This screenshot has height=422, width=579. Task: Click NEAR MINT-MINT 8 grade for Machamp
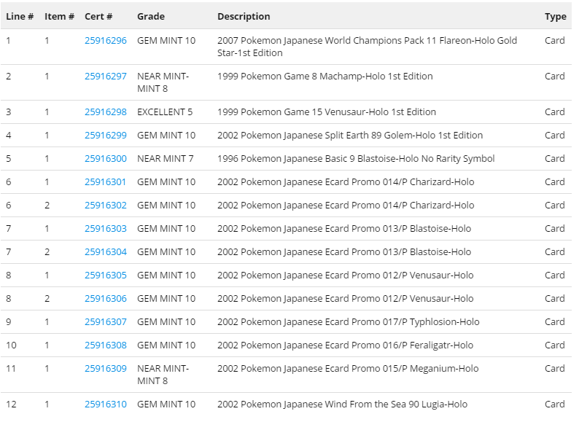(163, 82)
